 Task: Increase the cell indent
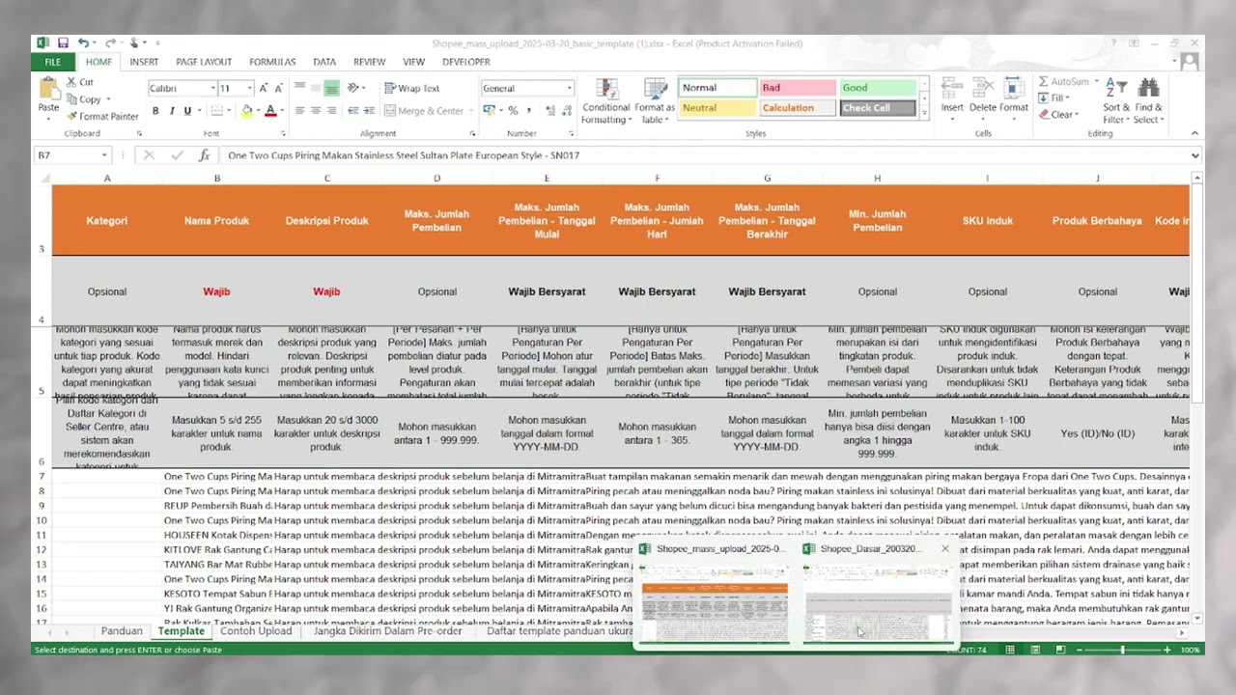[x=369, y=111]
